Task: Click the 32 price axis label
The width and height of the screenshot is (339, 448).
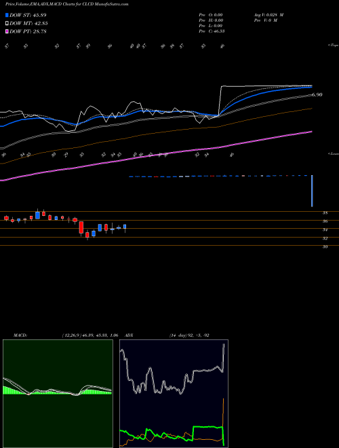Action: point(325,238)
